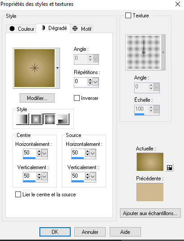
Task: Click the black circle Couleur tab icon
Action: point(12,29)
